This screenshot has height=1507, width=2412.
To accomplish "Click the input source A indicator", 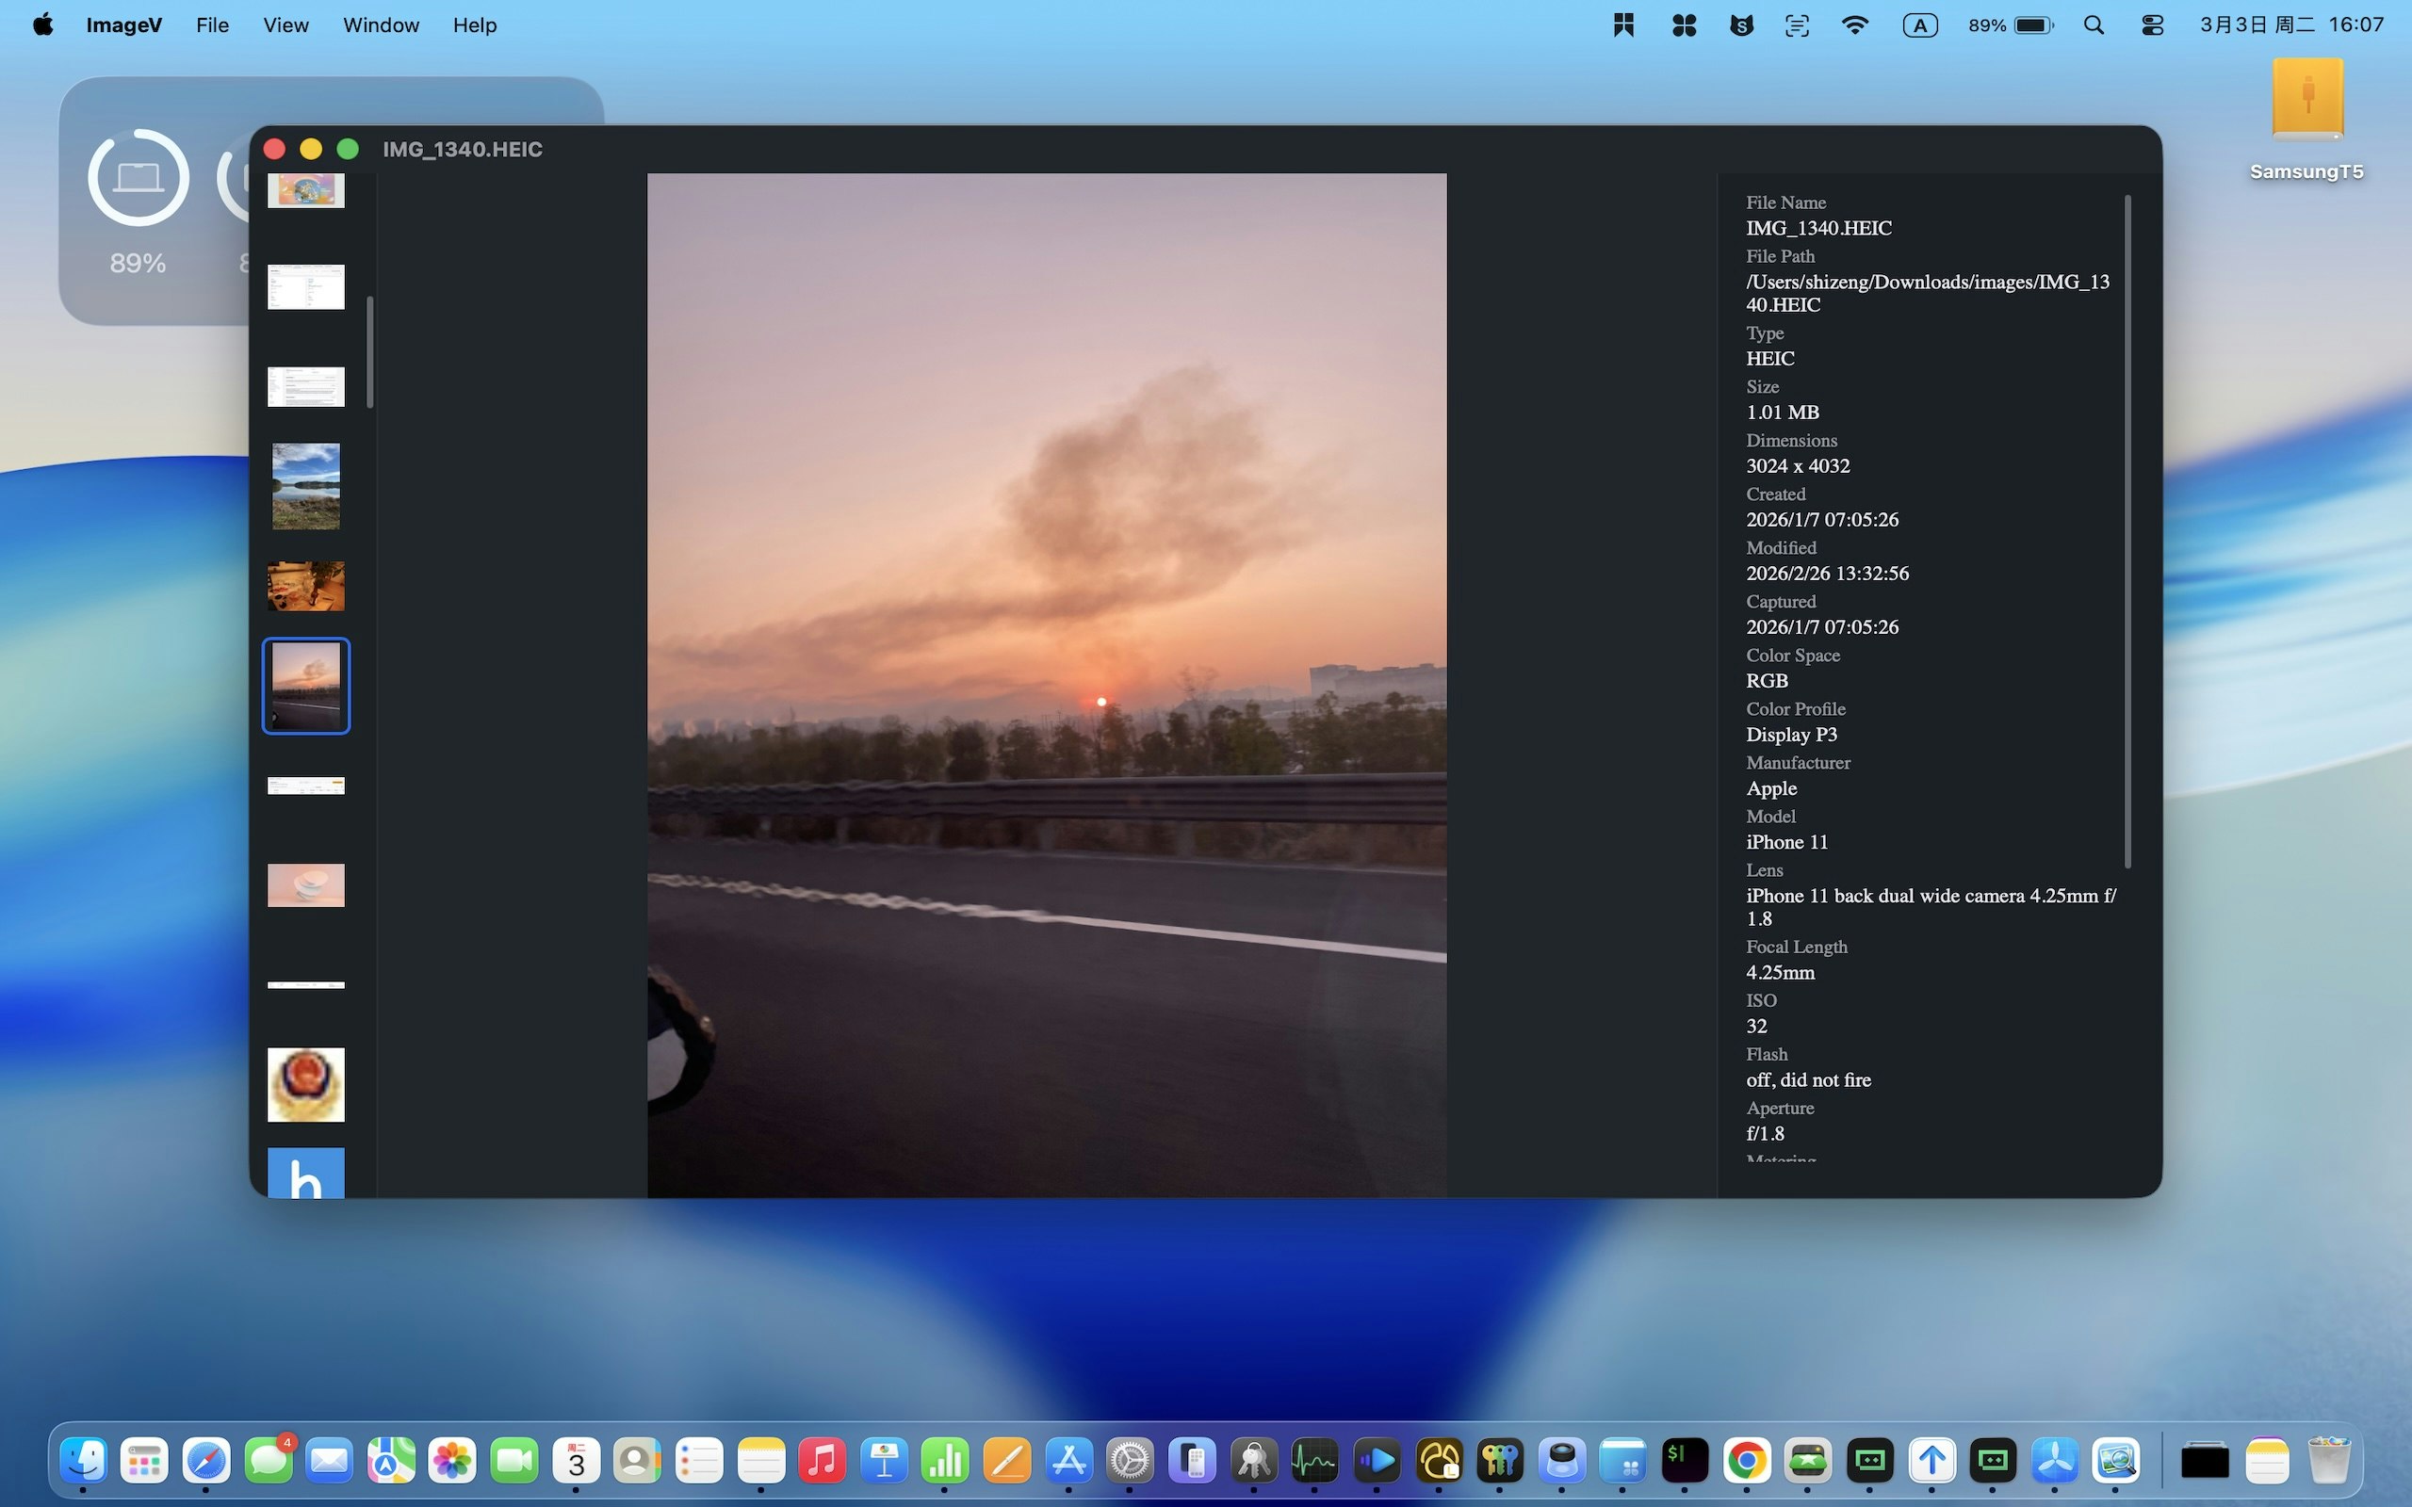I will [x=1920, y=24].
